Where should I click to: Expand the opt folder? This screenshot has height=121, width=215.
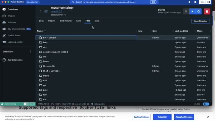38,85
